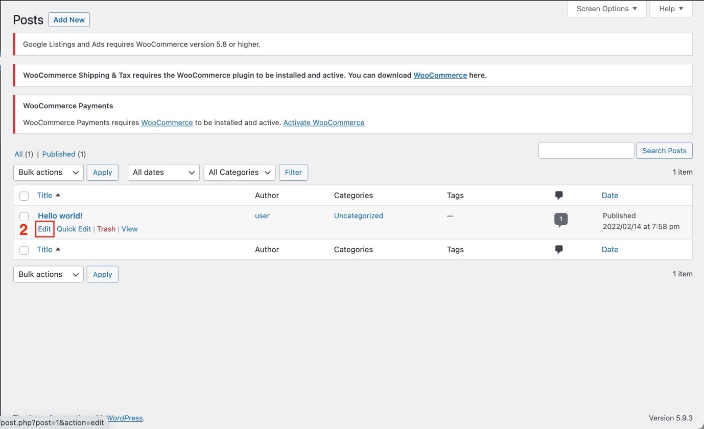704x429 pixels.
Task: Expand the Screen Options panel
Action: pos(607,9)
